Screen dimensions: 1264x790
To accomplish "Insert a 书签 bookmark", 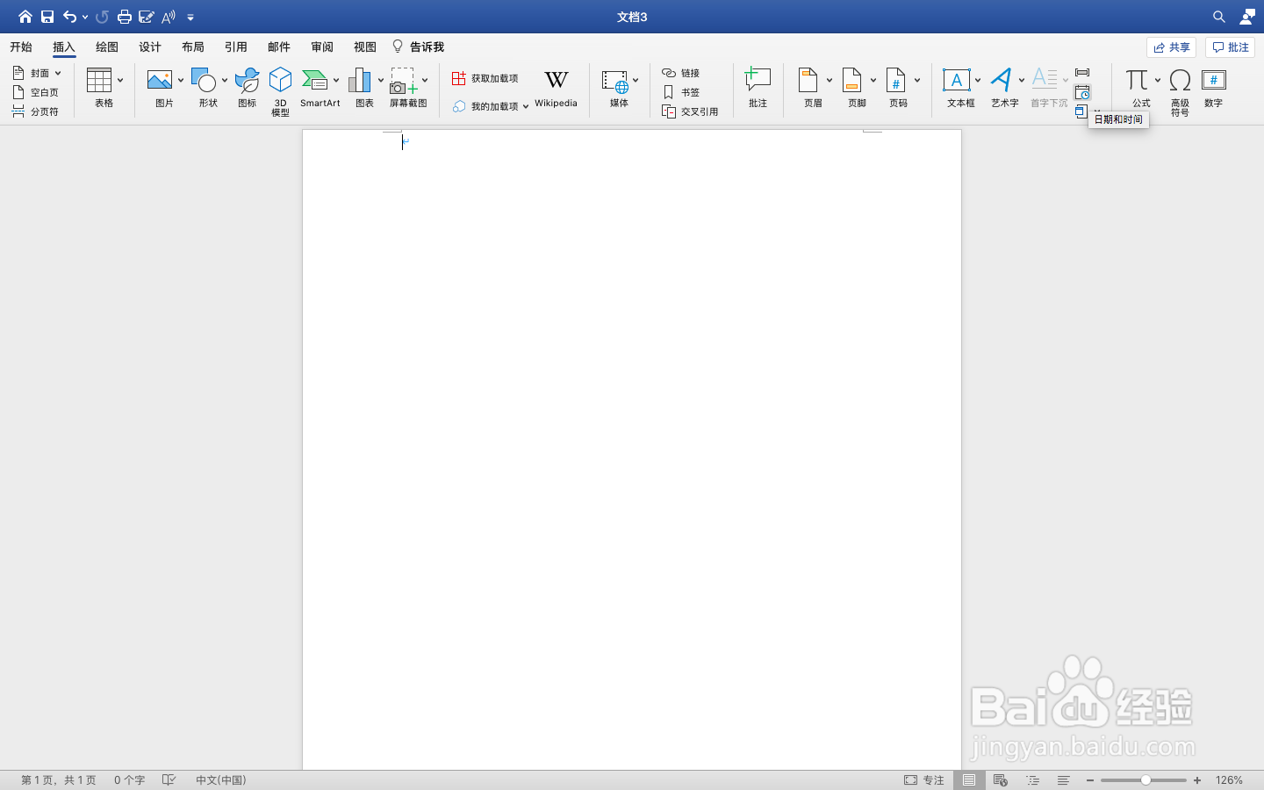I will [x=681, y=92].
